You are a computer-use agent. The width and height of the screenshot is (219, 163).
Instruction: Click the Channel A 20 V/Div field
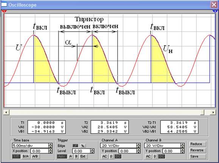click(x=118, y=145)
